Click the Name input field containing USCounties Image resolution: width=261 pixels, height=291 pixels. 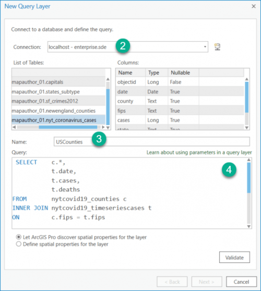pos(152,142)
